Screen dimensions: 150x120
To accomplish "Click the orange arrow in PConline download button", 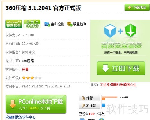I will (x=13, y=104).
